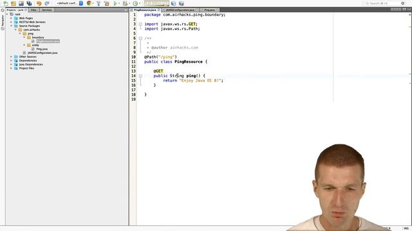Screen dimensions: 412x231
Task: Click the Undo toolbar icon
Action: pyautogui.click(x=39, y=3)
